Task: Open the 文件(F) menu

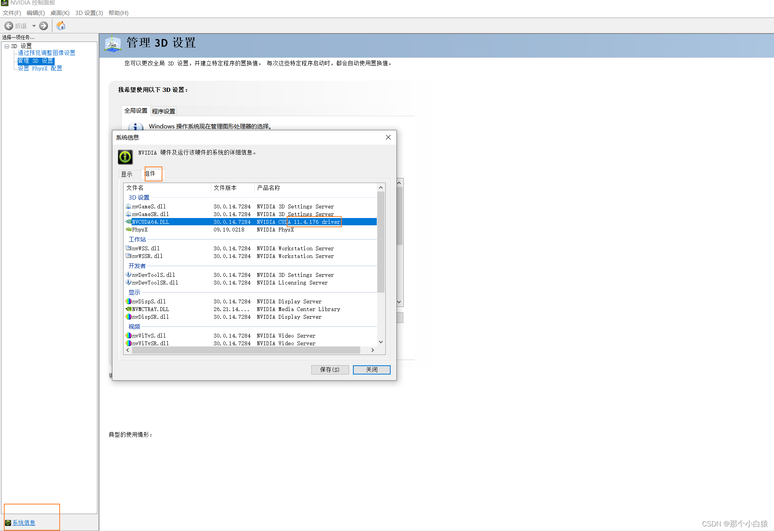Action: tap(12, 13)
